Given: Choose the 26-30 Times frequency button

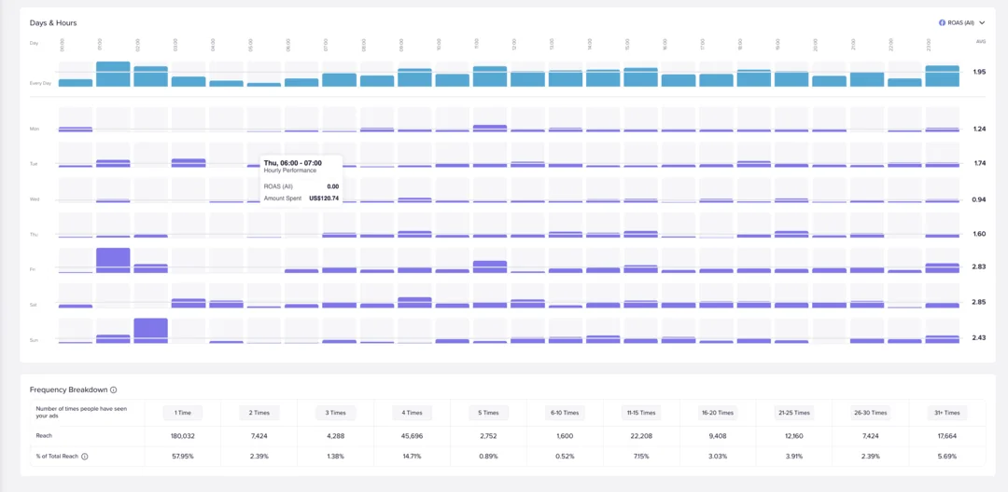Looking at the screenshot, I should pos(871,413).
